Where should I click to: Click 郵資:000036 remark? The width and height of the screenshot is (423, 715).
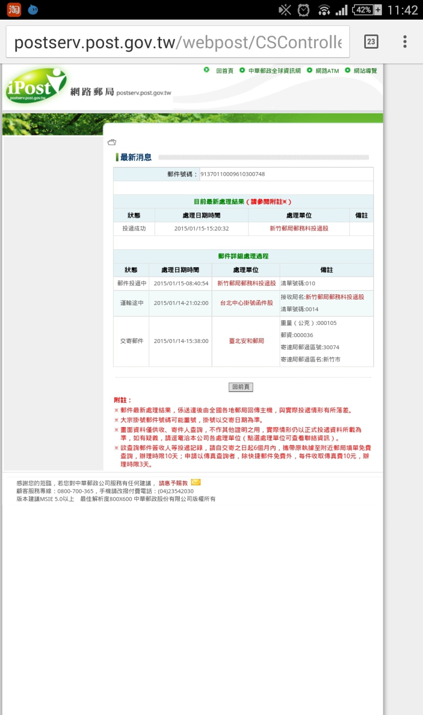tap(297, 335)
